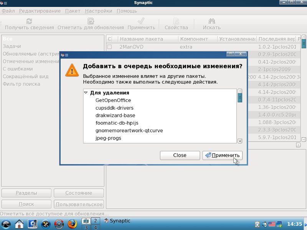The image size is (307, 230).
Task: Click Отметить для обновления toolbar icon
Action: [91, 21]
